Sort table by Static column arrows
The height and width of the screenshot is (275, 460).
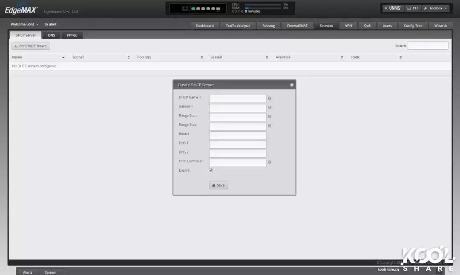click(400, 57)
